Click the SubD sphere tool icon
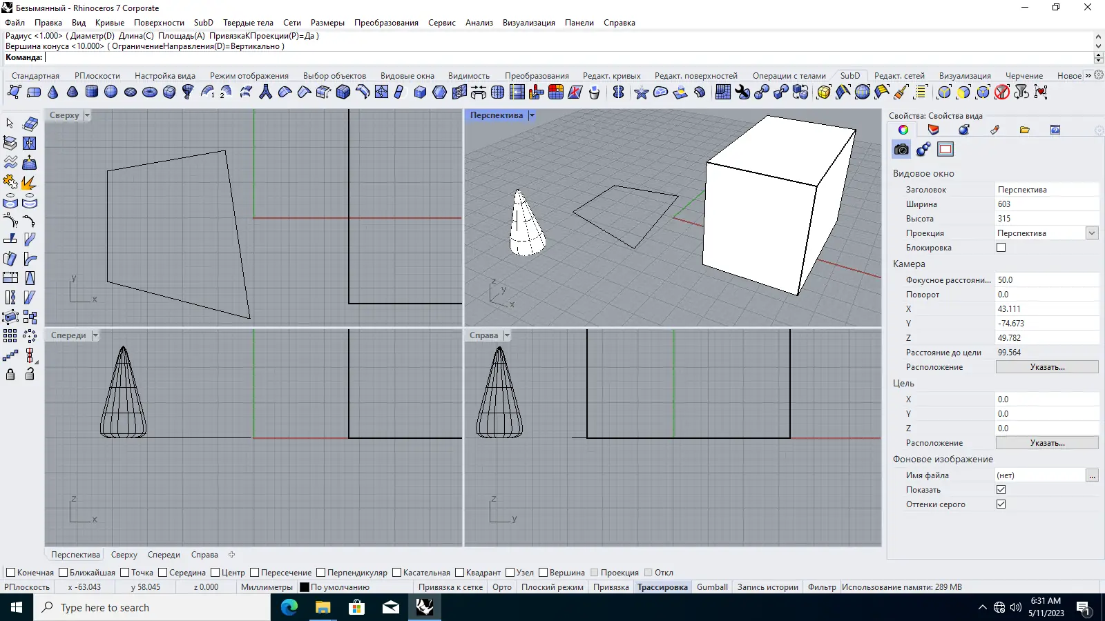Image resolution: width=1105 pixels, height=621 pixels. [110, 92]
